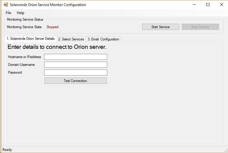The image size is (228, 153).
Task: Click the Ready status bar text
Action: tap(7, 150)
